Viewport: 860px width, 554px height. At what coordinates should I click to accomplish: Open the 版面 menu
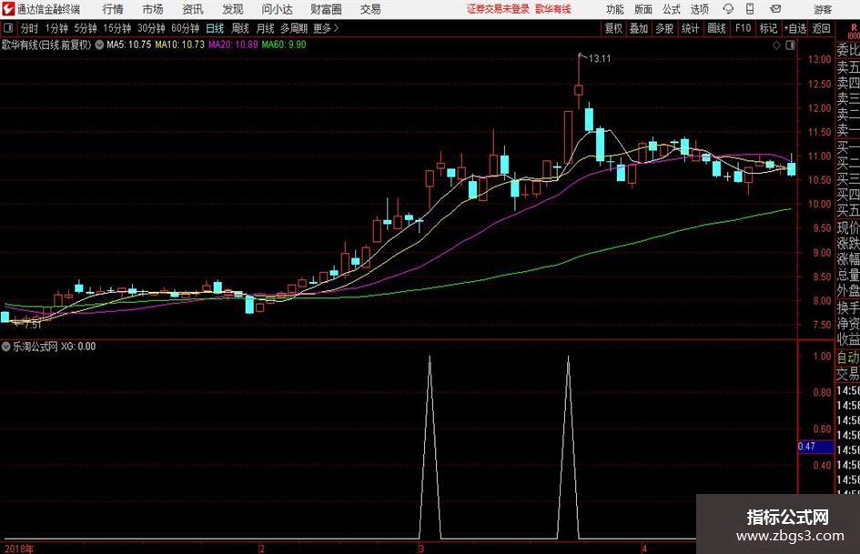643,9
